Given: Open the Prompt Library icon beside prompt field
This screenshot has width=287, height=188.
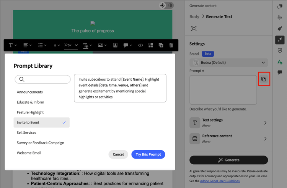Looking at the screenshot, I should tap(264, 79).
